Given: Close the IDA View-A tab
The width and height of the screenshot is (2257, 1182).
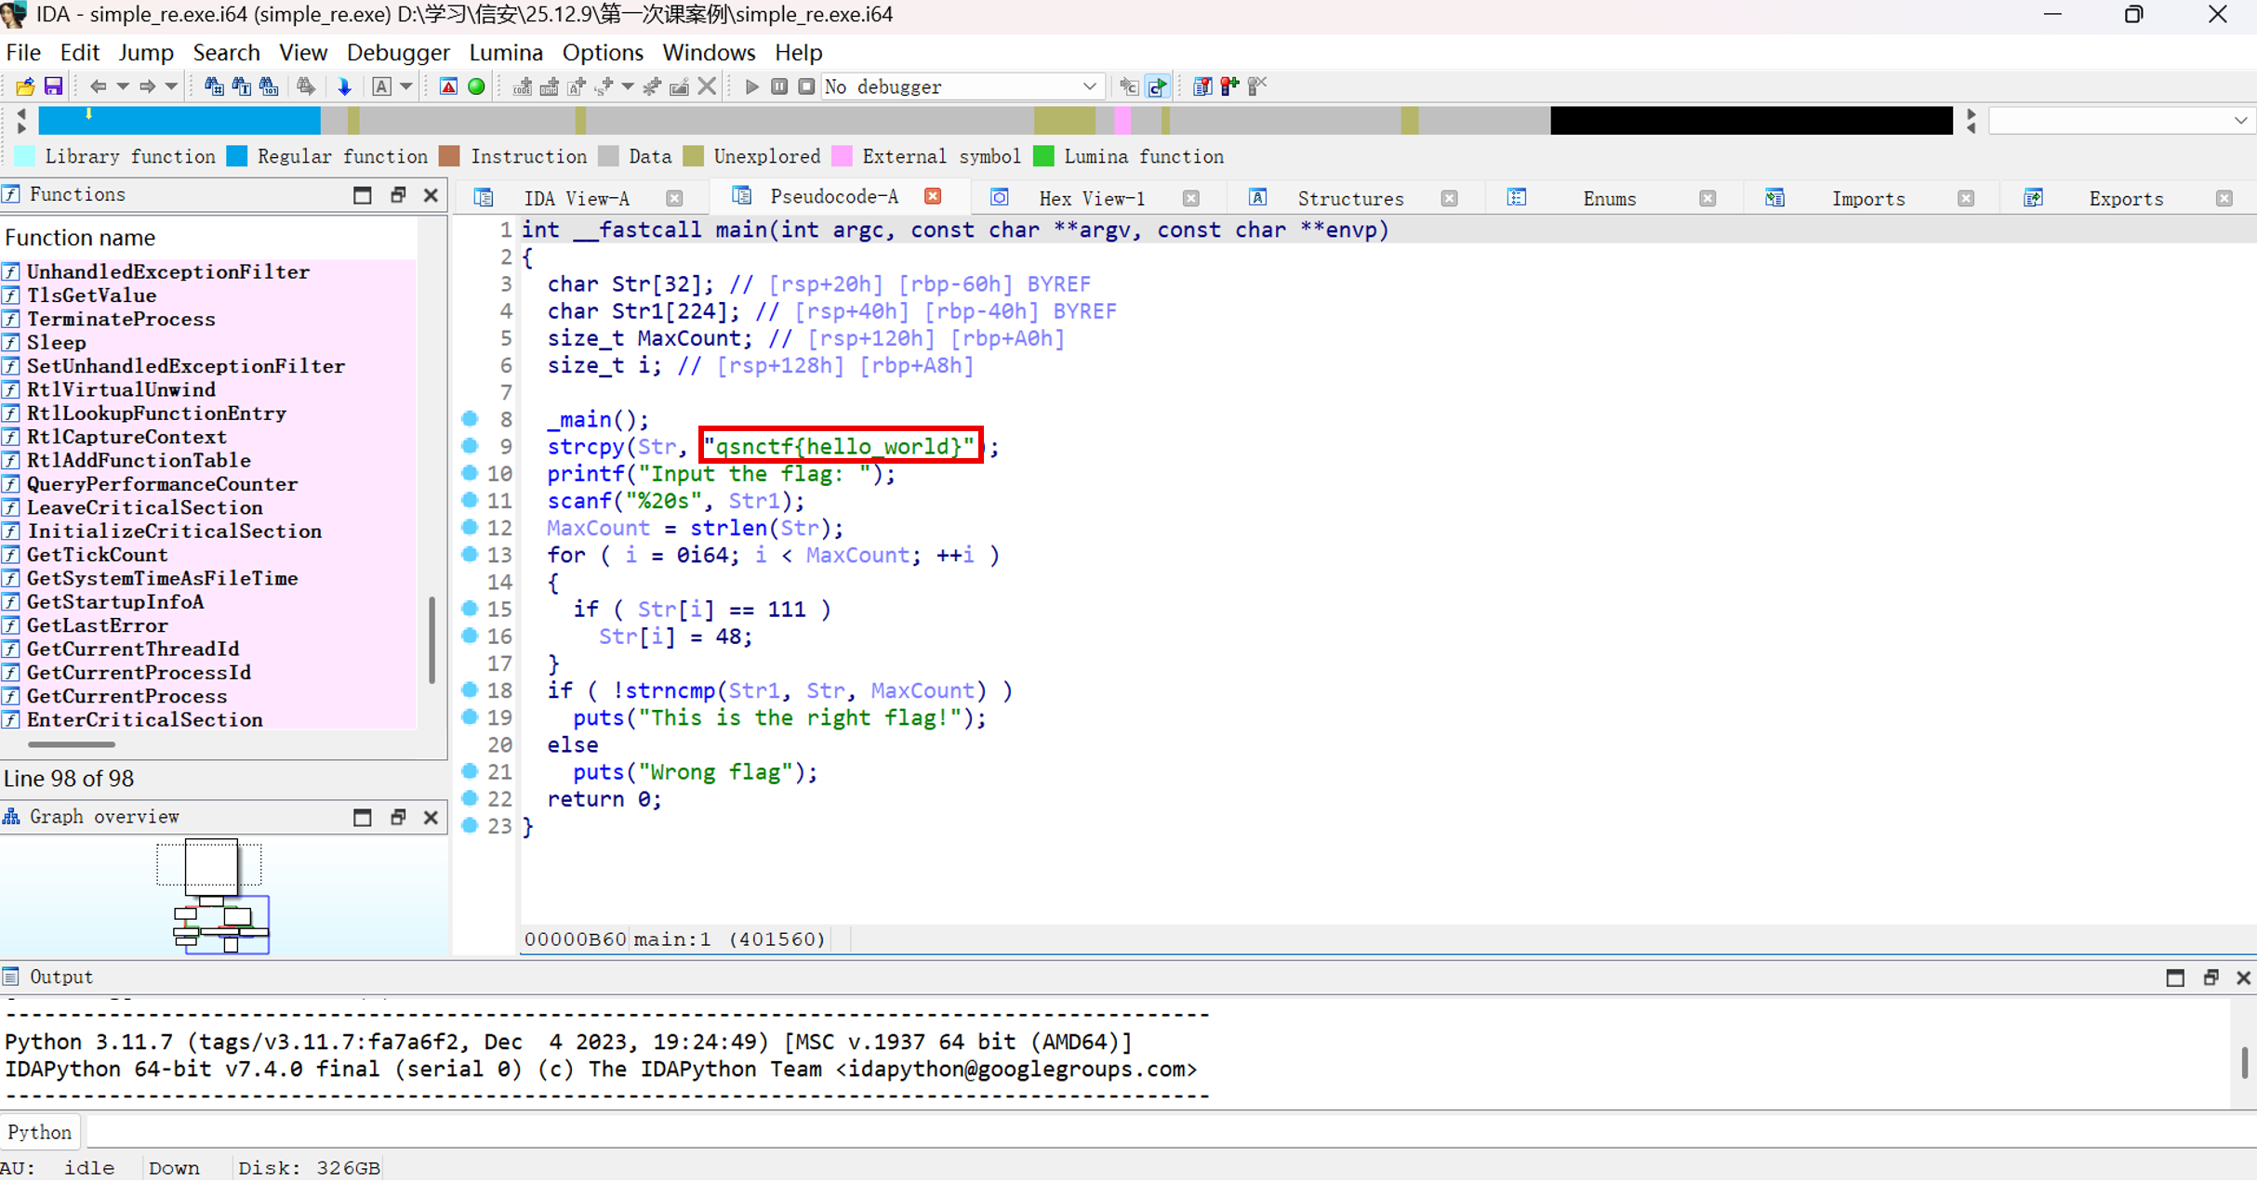Looking at the screenshot, I should (x=674, y=198).
